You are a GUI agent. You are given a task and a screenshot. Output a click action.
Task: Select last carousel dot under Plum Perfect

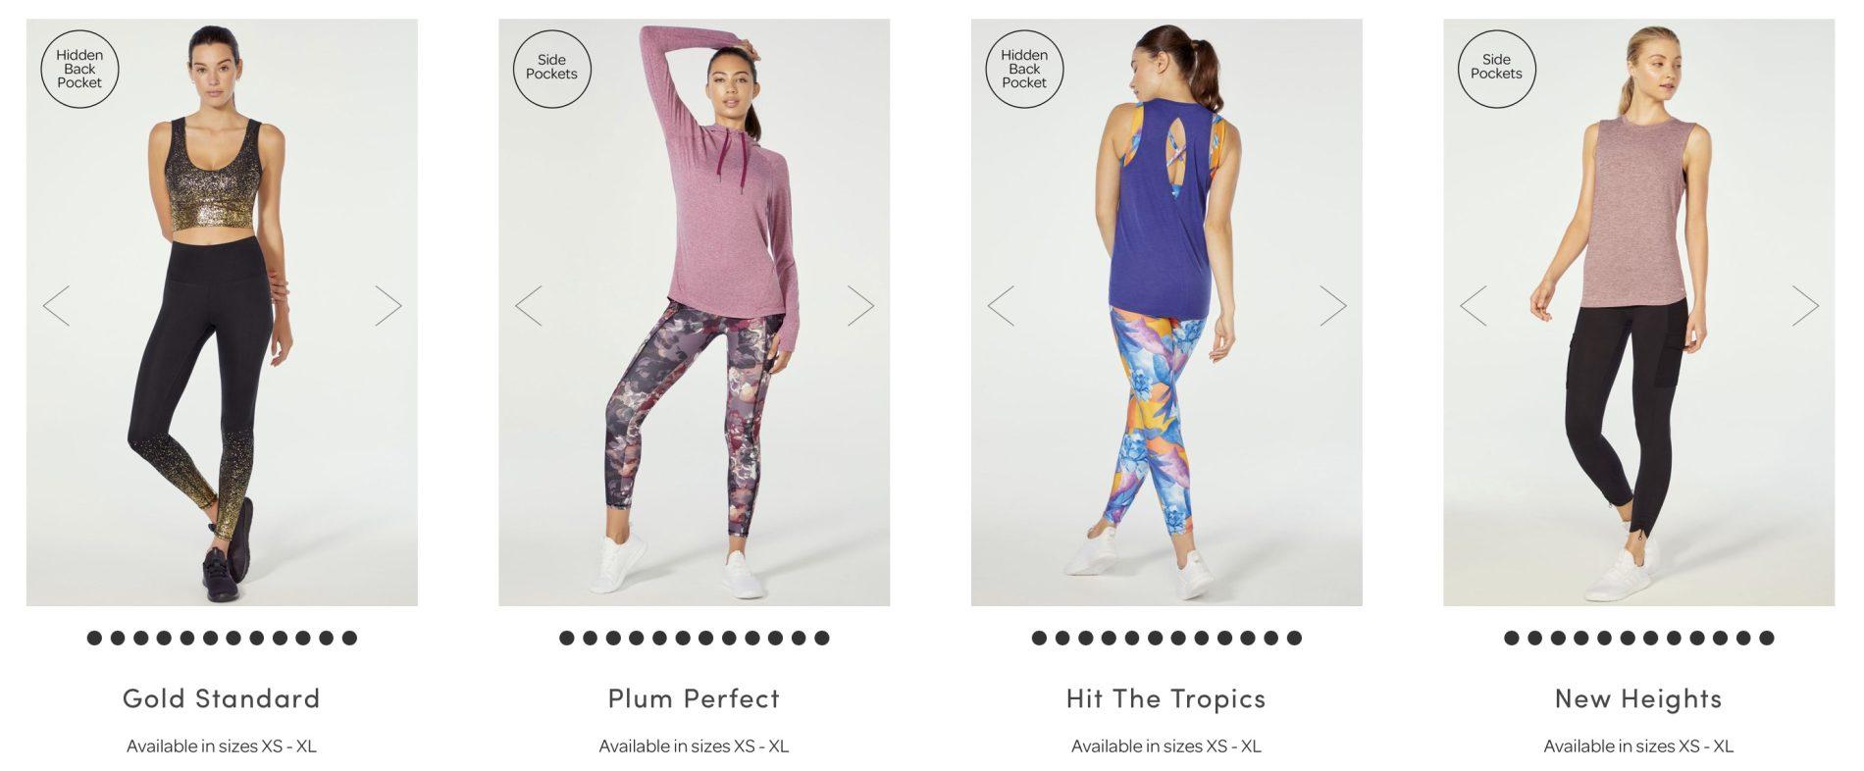(822, 638)
